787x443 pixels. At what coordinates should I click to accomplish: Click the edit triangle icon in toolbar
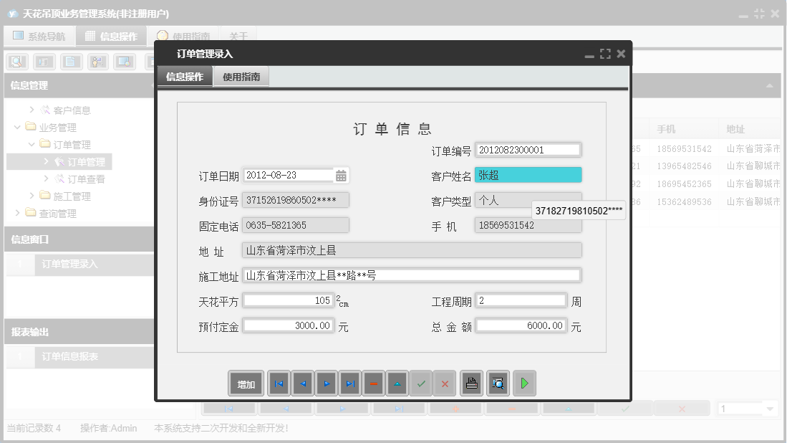click(397, 384)
